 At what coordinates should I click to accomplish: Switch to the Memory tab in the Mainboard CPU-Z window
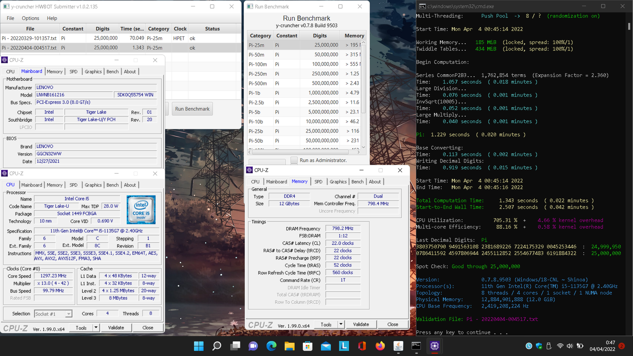[x=54, y=72]
